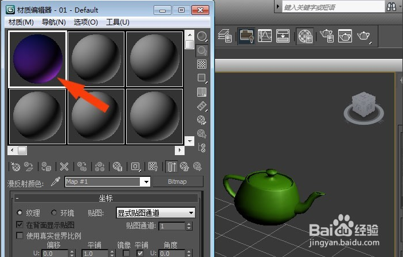Screen dimensions: 403x257
Task: Assign Material to Selection icon
Action: [x=46, y=167]
